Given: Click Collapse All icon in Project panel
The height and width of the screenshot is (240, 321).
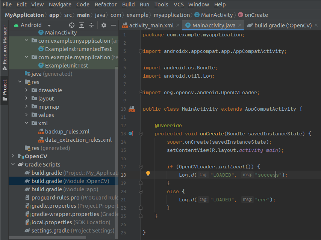Looking at the screenshot, I should 91,25.
